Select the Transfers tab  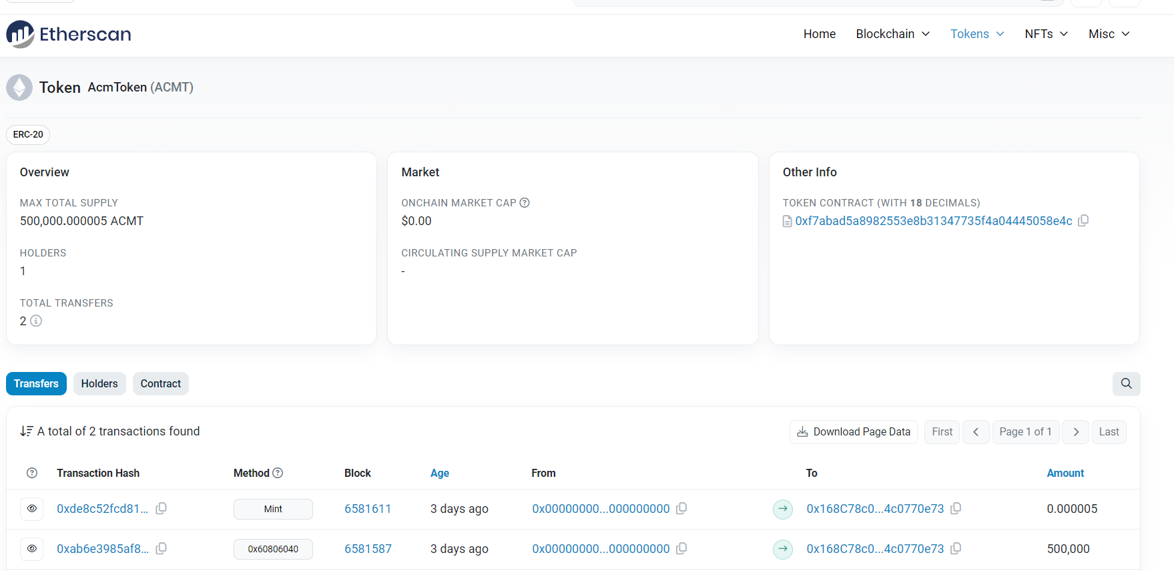click(x=36, y=383)
